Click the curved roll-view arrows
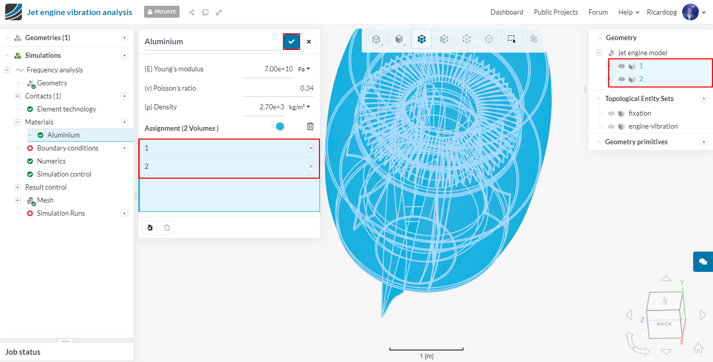Image resolution: width=713 pixels, height=362 pixels. tap(636, 344)
